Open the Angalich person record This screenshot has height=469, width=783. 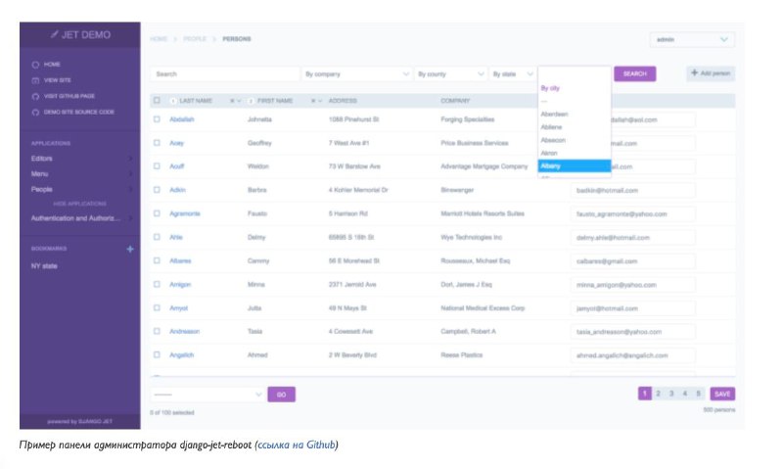pyautogui.click(x=182, y=355)
